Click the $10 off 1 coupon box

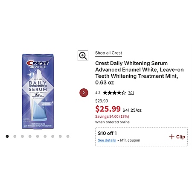(141, 137)
